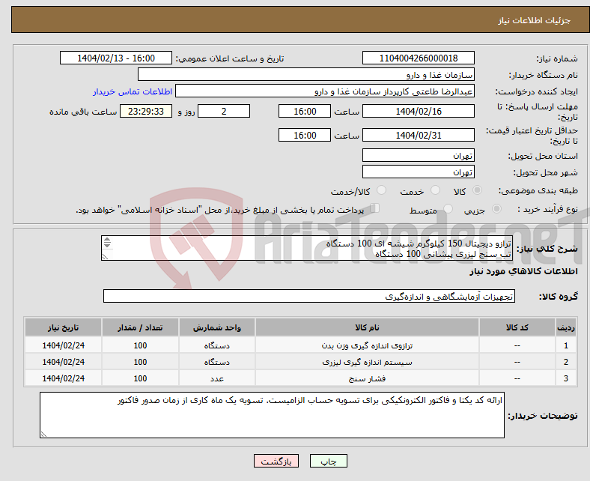Click the delivery city field تهران
This screenshot has width=590, height=481.
418,172
